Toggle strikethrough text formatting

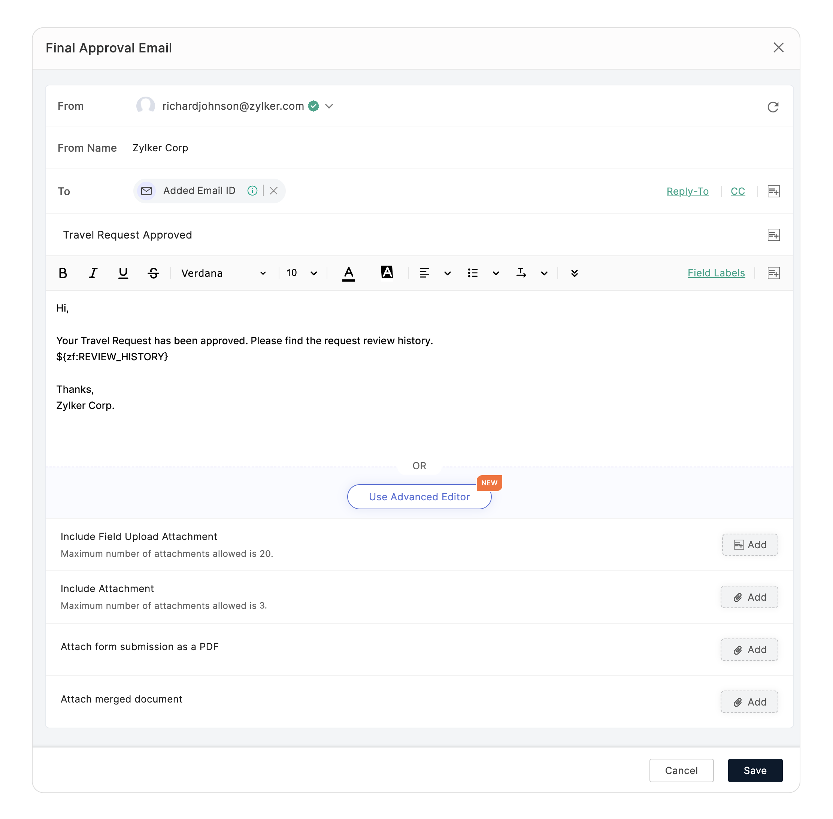click(x=153, y=273)
